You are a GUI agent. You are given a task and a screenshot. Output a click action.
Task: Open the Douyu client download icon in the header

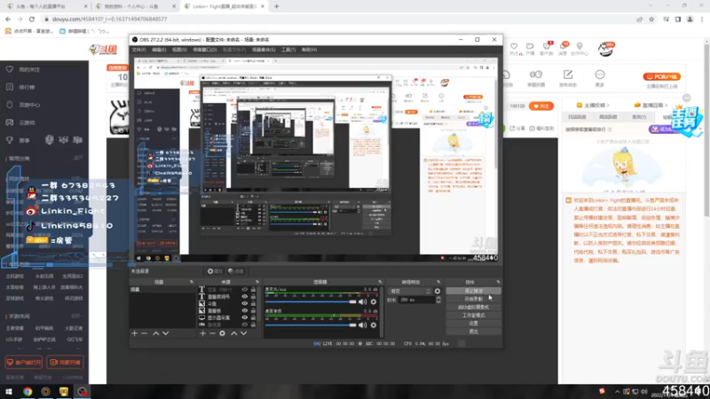547,49
